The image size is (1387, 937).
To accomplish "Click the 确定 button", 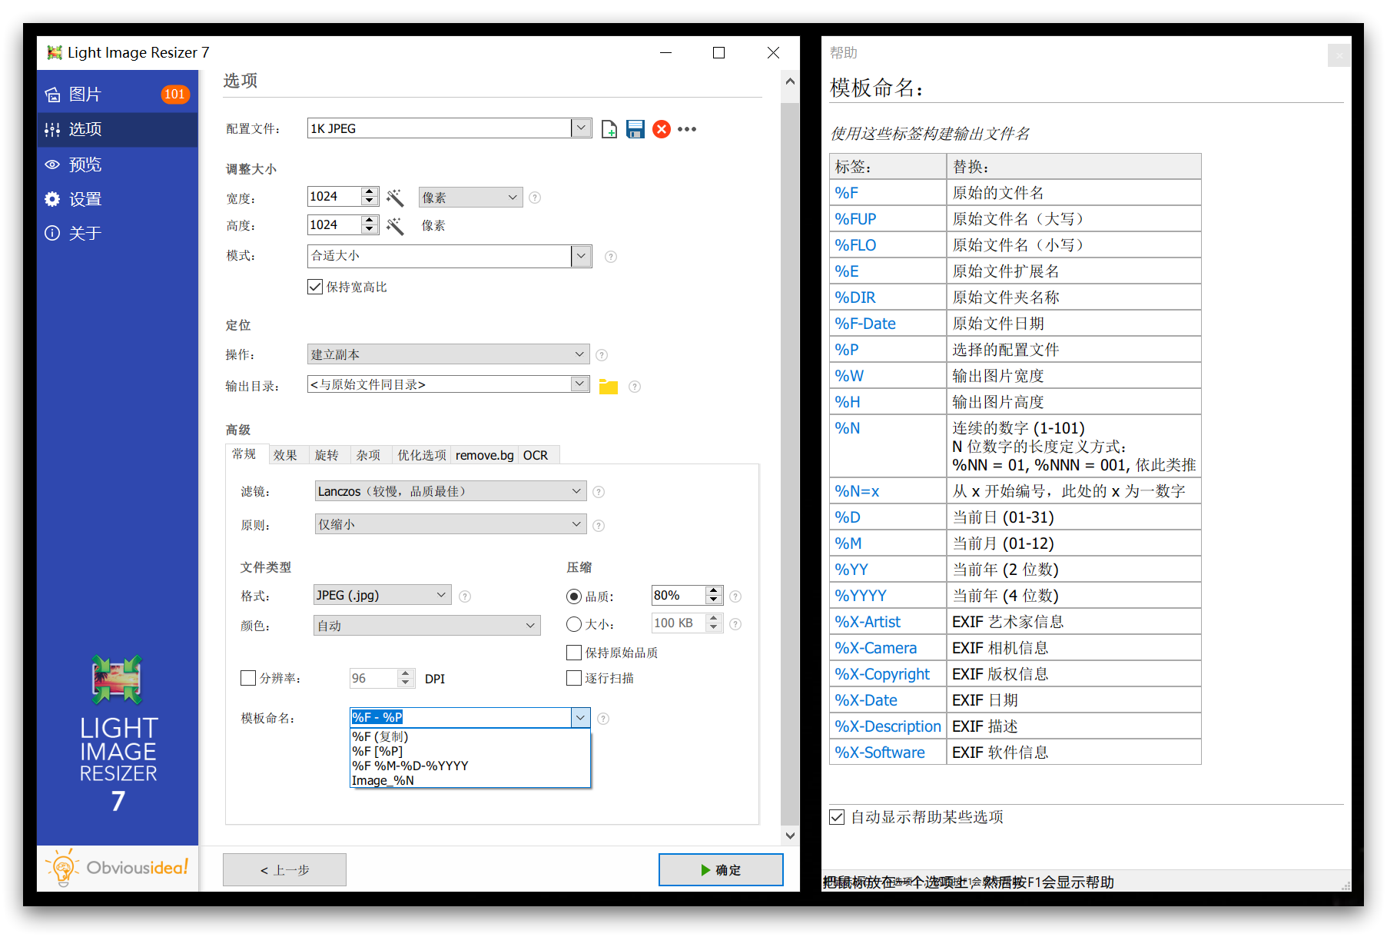I will pos(720,870).
